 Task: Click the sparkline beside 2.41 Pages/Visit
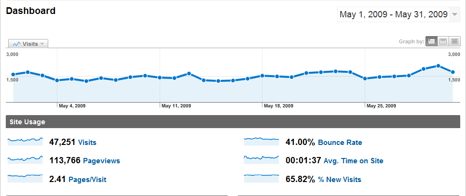[25, 178]
